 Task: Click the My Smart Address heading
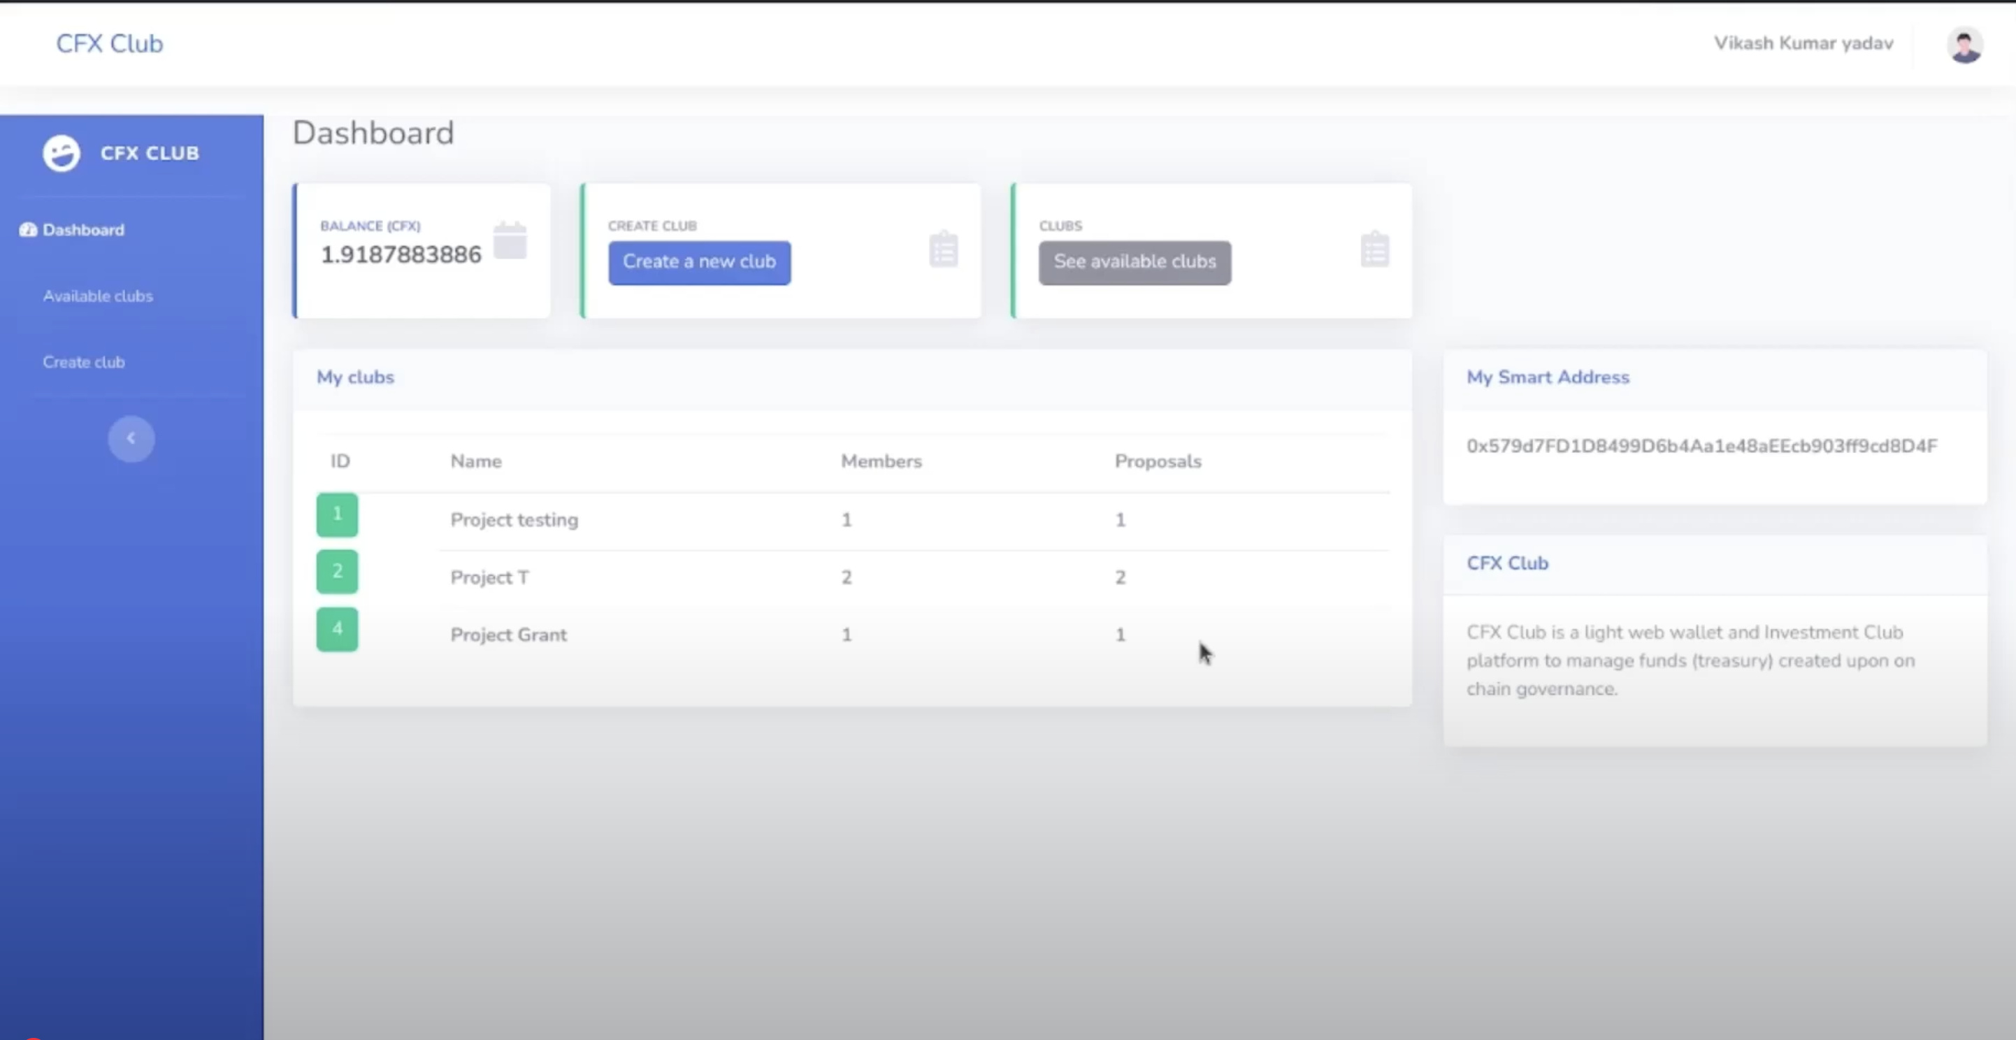coord(1548,377)
